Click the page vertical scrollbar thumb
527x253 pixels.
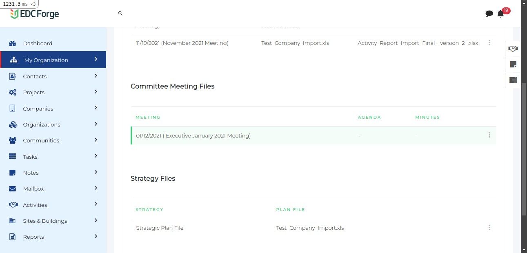pyautogui.click(x=524, y=149)
